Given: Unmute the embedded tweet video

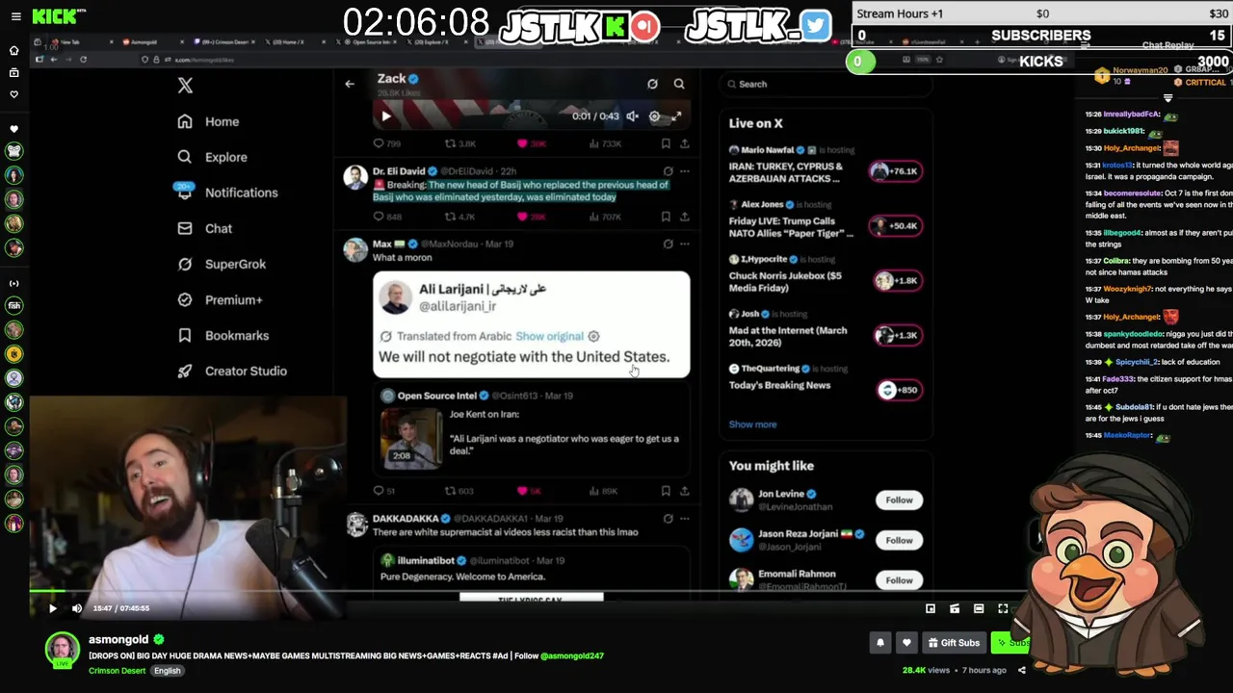Looking at the screenshot, I should (x=632, y=116).
